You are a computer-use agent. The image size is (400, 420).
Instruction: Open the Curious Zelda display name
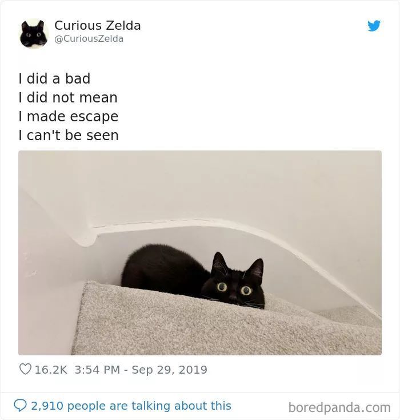click(97, 26)
